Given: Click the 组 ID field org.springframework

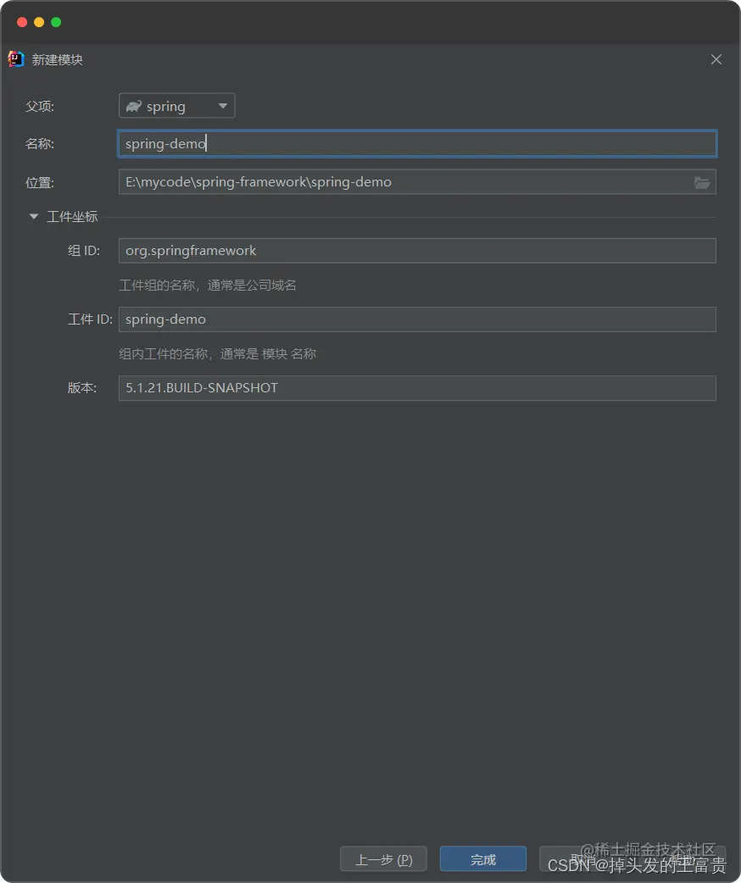Looking at the screenshot, I should coord(417,251).
